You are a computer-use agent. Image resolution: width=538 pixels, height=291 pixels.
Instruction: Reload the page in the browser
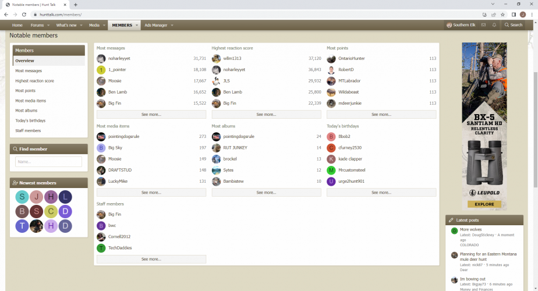24,15
